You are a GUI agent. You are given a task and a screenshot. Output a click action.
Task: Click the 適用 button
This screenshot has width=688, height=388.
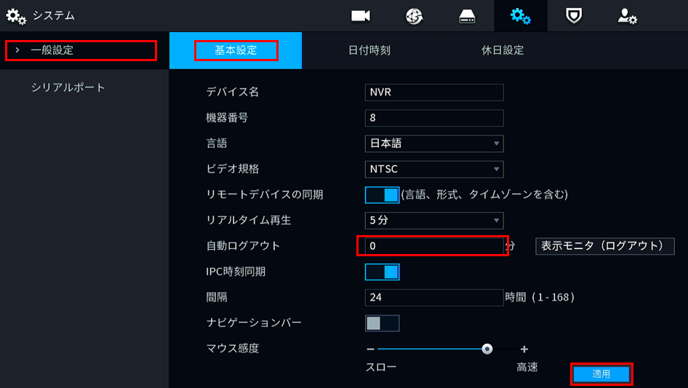(601, 374)
